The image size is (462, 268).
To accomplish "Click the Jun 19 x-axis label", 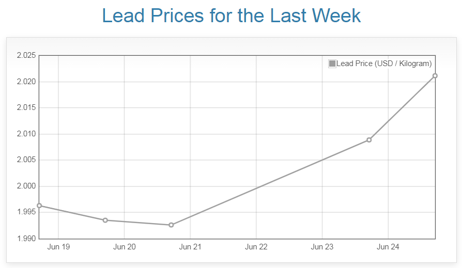I will (58, 247).
